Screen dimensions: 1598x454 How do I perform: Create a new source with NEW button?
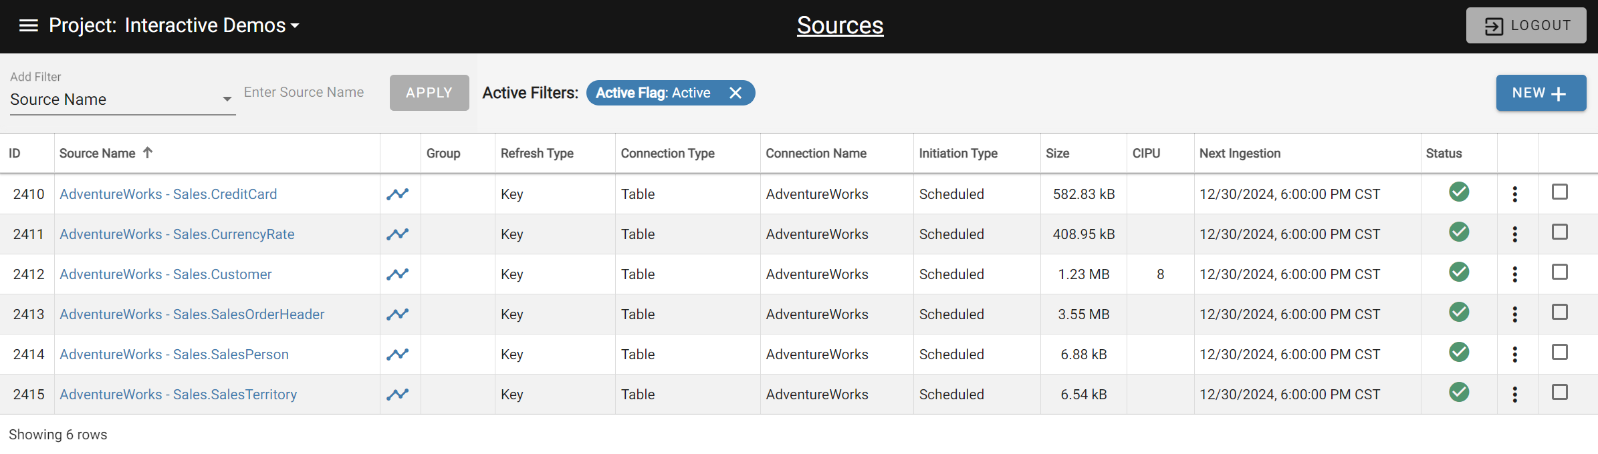pos(1540,93)
